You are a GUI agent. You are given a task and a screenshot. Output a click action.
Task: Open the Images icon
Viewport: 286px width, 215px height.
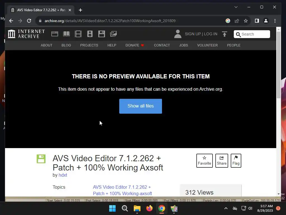[113, 34]
